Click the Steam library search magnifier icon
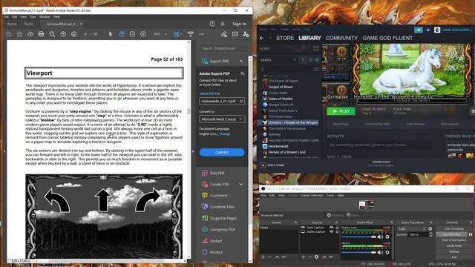 click(262, 69)
